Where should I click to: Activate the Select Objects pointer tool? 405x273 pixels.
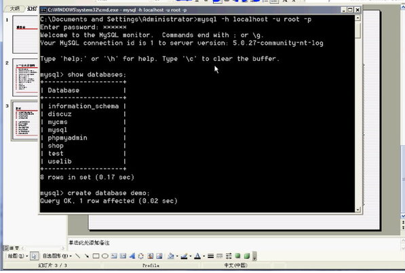point(34,256)
